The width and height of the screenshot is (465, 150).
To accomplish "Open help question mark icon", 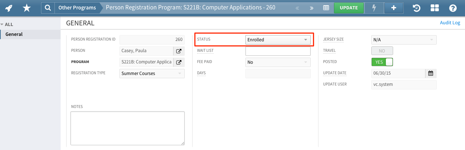I will (453, 8).
